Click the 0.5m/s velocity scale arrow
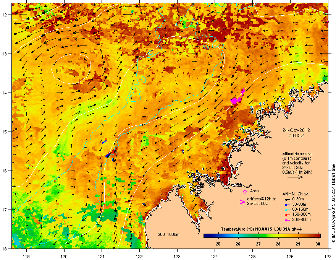This screenshot has height=260, width=336. tap(295, 177)
